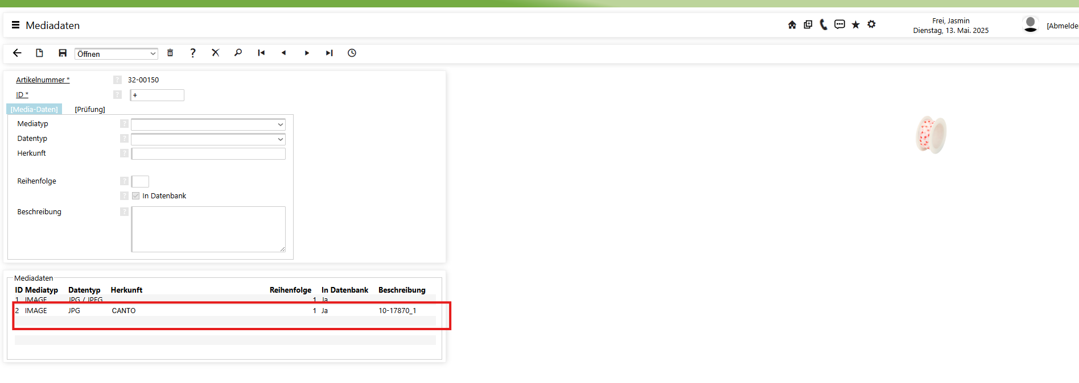This screenshot has height=383, width=1079.
Task: Save record using the floppy disk icon
Action: pyautogui.click(x=63, y=53)
